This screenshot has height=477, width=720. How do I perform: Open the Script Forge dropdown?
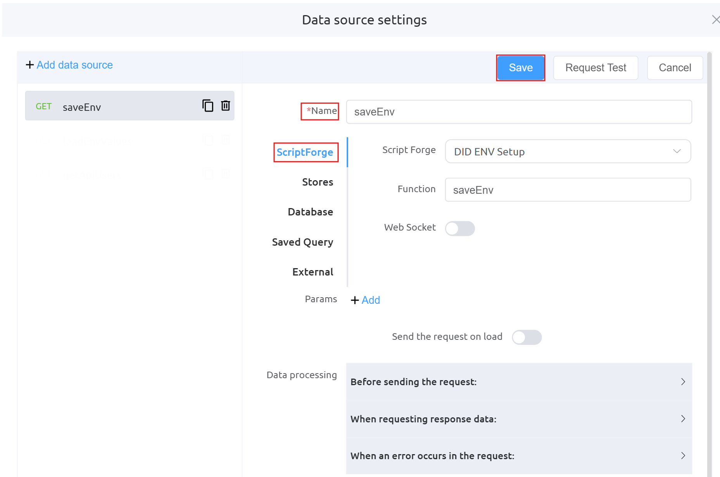click(568, 152)
